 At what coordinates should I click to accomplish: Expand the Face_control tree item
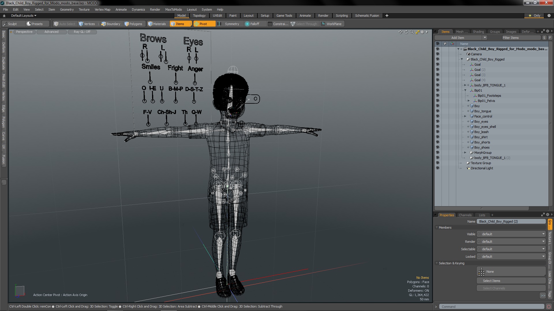pyautogui.click(x=465, y=116)
